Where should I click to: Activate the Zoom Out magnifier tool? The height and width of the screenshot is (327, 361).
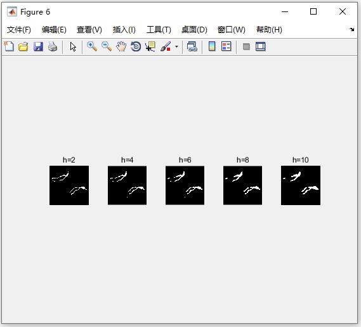point(107,46)
